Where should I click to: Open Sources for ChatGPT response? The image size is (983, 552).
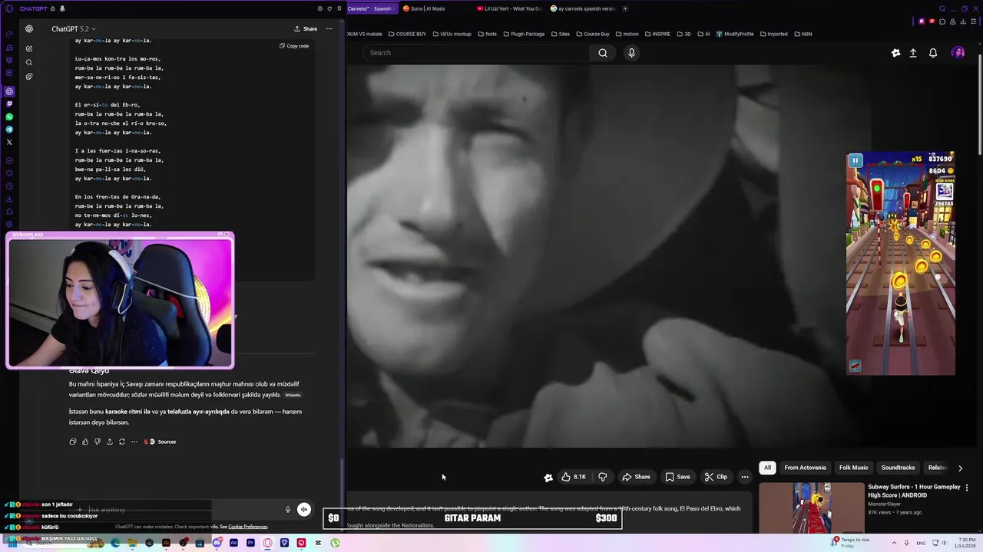pos(161,442)
